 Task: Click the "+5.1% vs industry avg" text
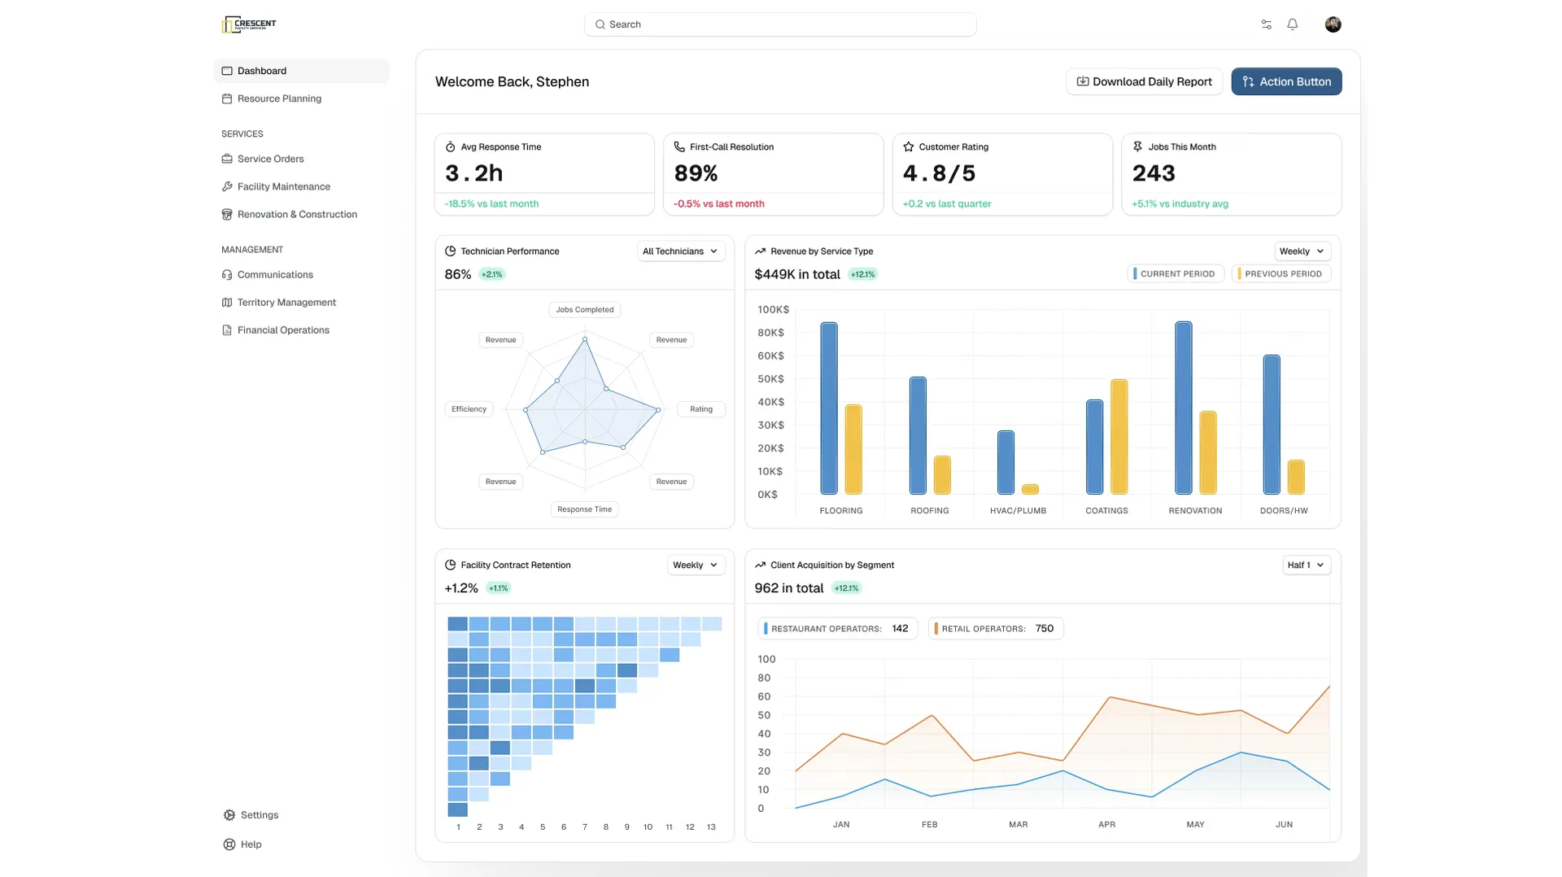[x=1180, y=204]
